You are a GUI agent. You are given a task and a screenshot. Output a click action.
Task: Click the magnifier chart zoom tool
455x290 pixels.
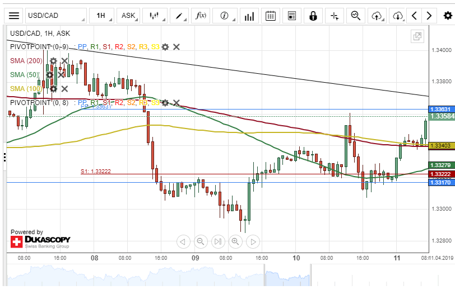(356, 16)
